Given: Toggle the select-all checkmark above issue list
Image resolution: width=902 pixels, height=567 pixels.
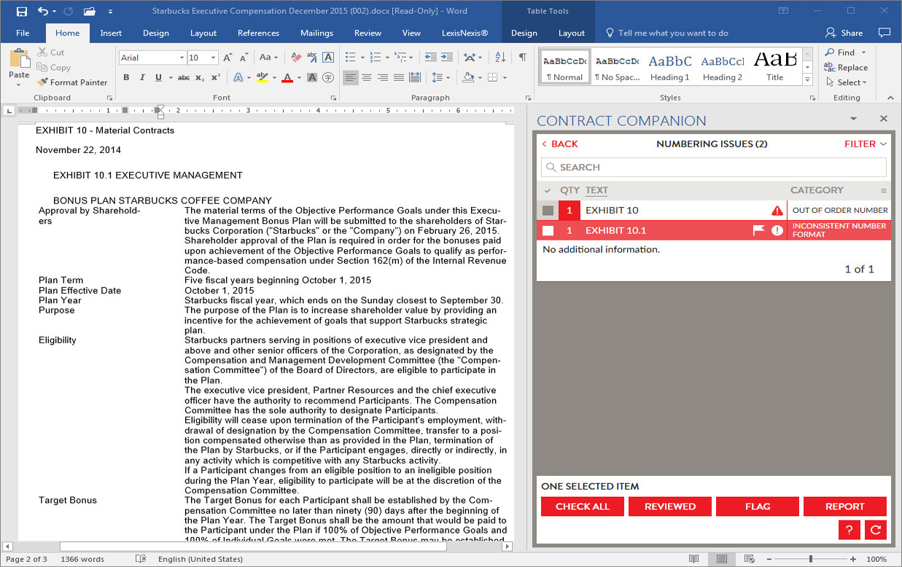Looking at the screenshot, I should click(546, 190).
